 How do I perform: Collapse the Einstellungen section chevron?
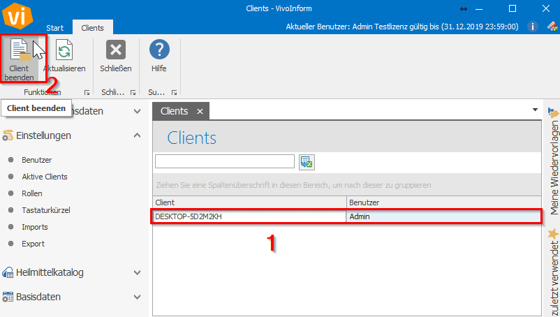click(x=137, y=135)
